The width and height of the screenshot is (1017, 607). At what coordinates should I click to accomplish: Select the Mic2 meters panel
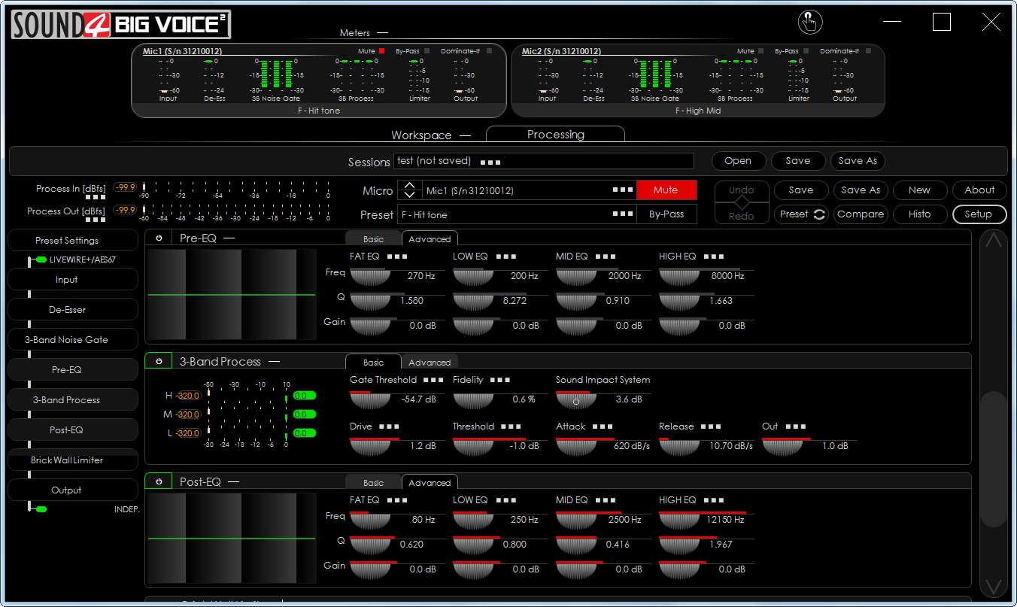tap(698, 80)
